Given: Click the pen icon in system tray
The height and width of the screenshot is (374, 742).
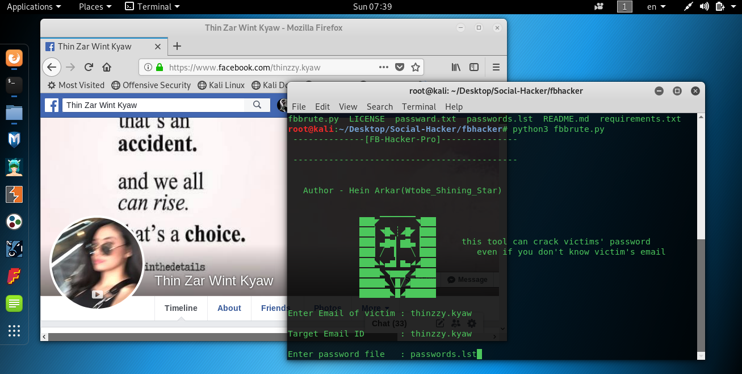Looking at the screenshot, I should pos(689,7).
